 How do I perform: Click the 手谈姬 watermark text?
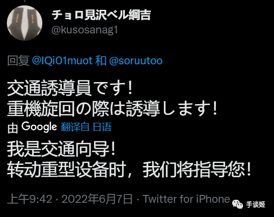click(x=256, y=204)
